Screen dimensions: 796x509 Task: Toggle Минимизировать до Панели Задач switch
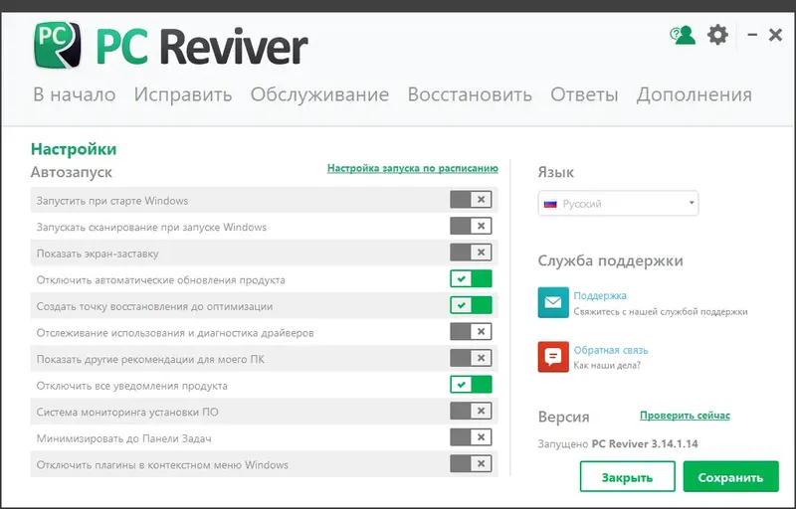[x=471, y=437]
